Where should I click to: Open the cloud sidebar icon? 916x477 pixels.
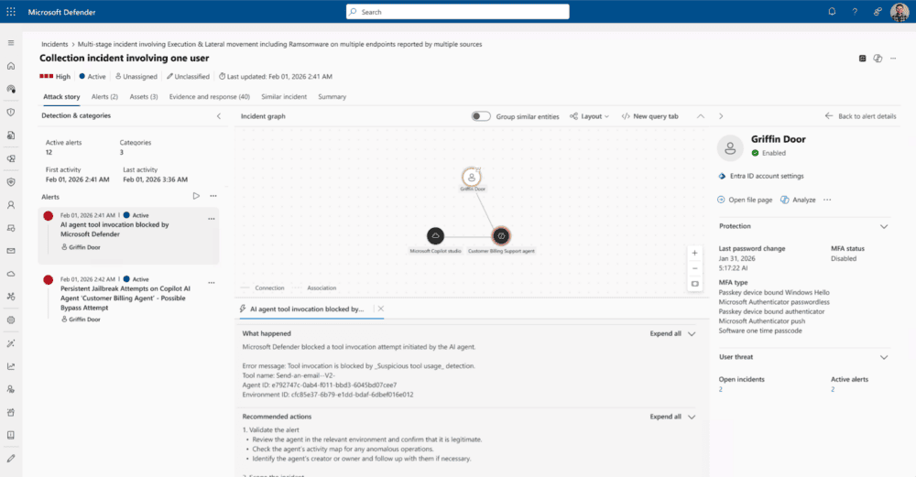(x=10, y=274)
